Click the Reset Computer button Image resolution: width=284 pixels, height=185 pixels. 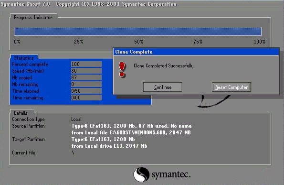231,87
